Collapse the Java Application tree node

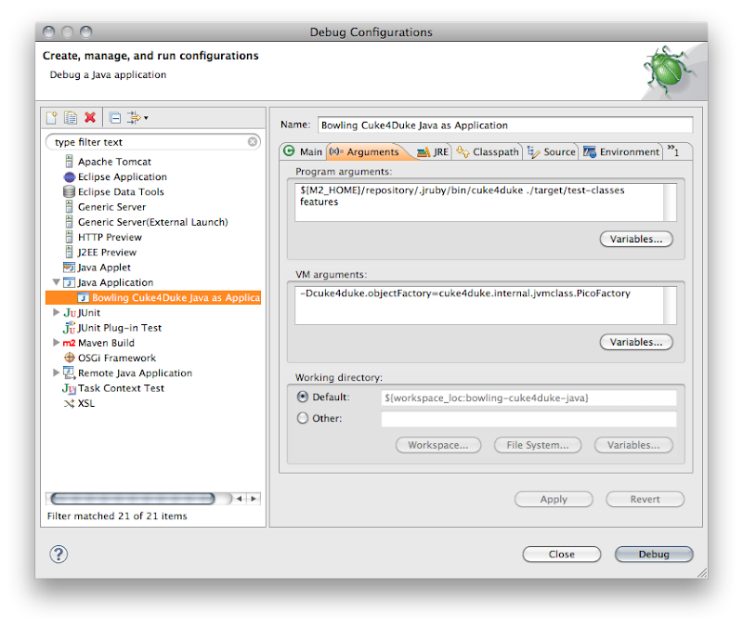pos(56,282)
